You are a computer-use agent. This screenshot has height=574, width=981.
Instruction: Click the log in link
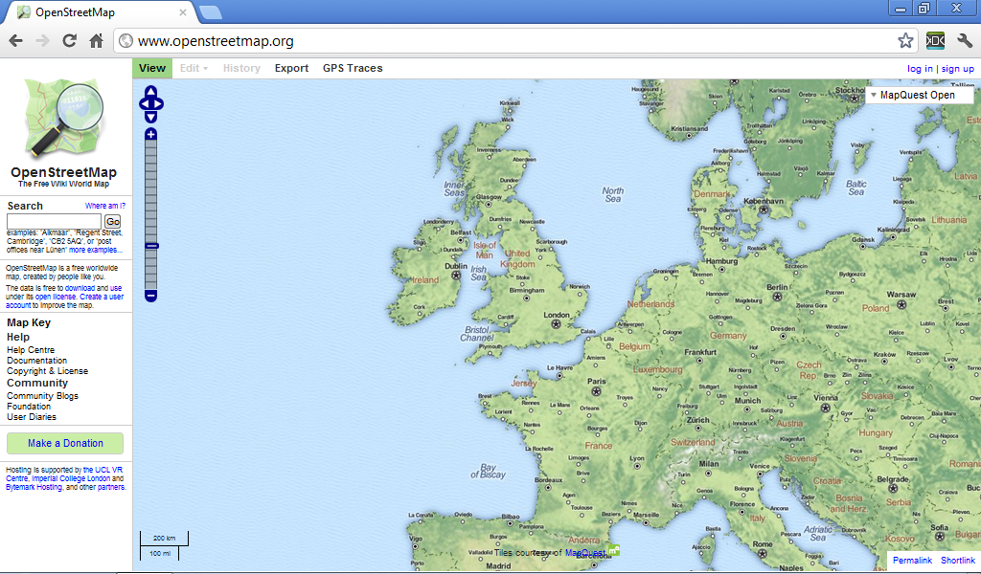[x=920, y=69]
